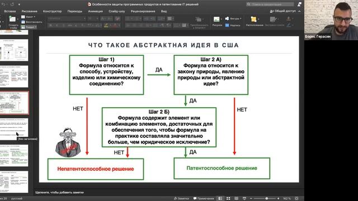Click the Расположение arrange icon
The width and height of the screenshot is (358, 201).
pyautogui.click(x=253, y=19)
